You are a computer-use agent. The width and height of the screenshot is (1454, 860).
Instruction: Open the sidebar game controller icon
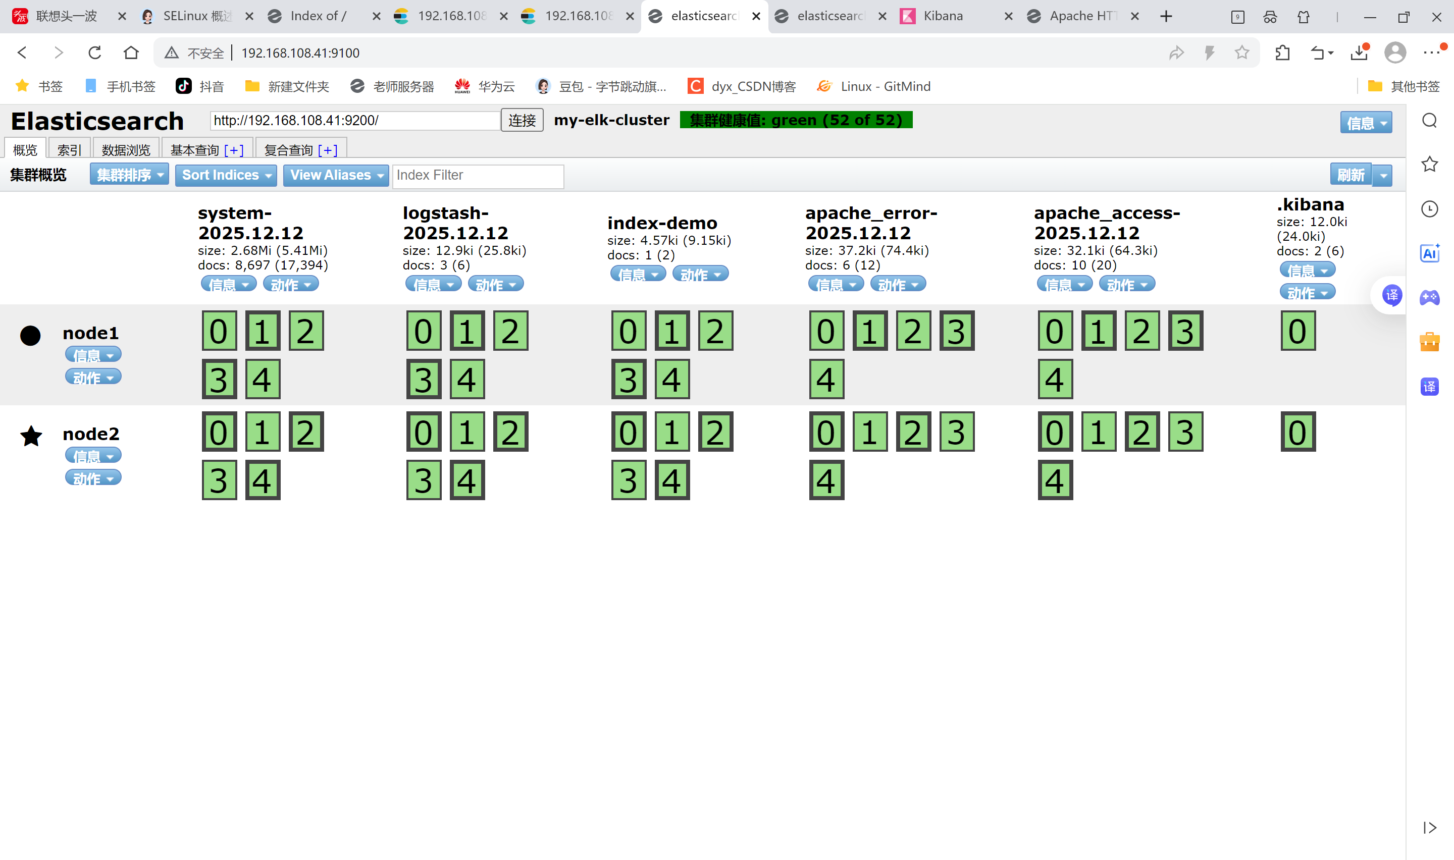point(1429,297)
